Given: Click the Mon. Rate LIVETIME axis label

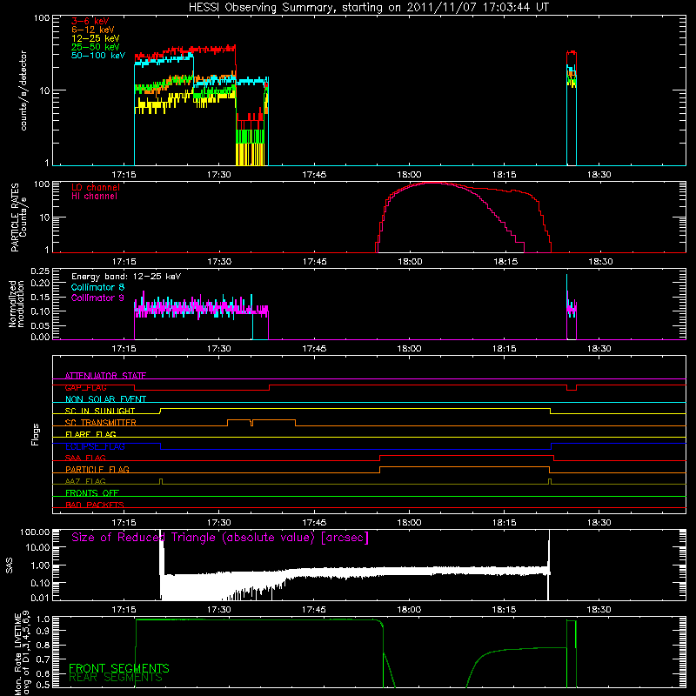Looking at the screenshot, I should pyautogui.click(x=23, y=653).
